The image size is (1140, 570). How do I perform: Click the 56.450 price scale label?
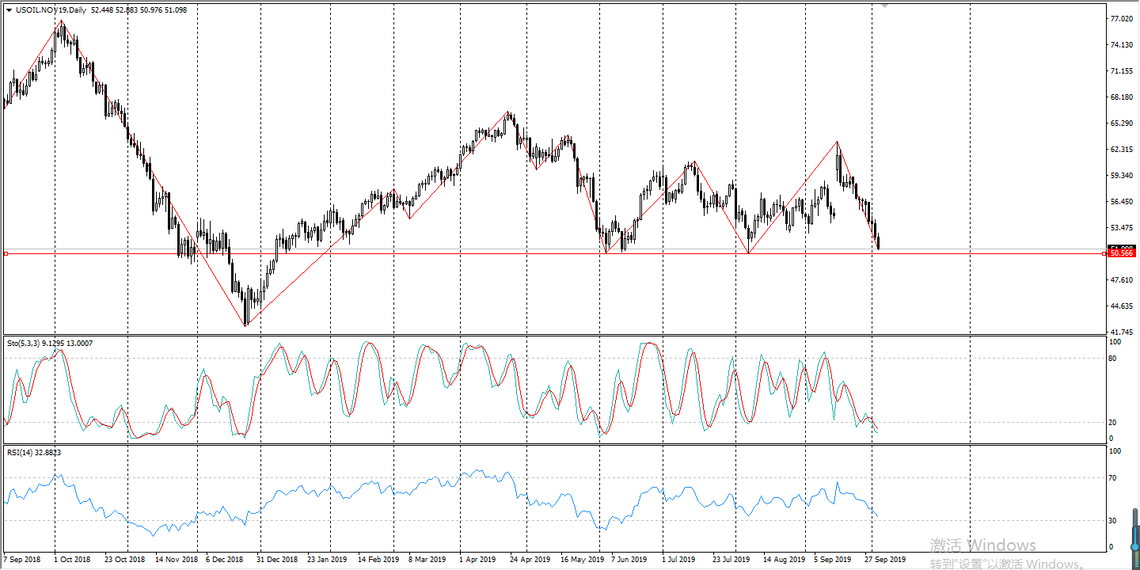(x=1122, y=202)
